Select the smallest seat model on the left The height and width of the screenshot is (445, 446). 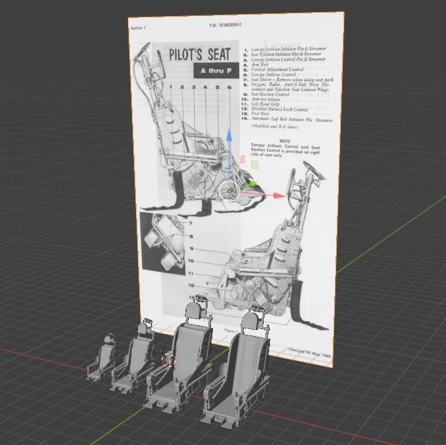pyautogui.click(x=104, y=357)
